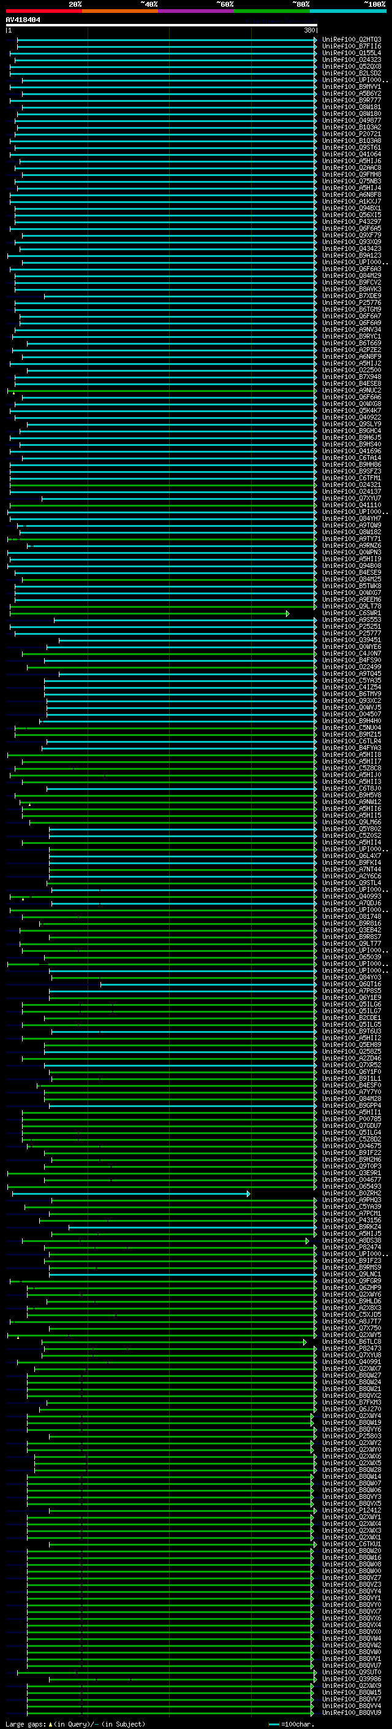Select hit label UniRef100_P43297
392x1729 pixels.
(x=352, y=221)
